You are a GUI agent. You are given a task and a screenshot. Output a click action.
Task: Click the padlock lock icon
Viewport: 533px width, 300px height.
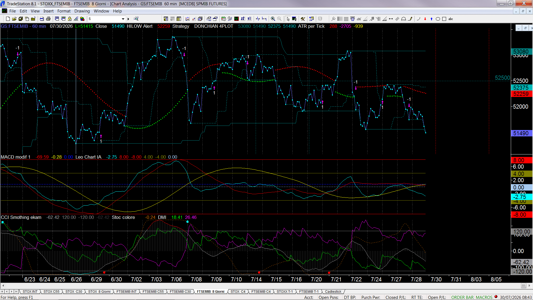pyautogui.click(x=70, y=19)
